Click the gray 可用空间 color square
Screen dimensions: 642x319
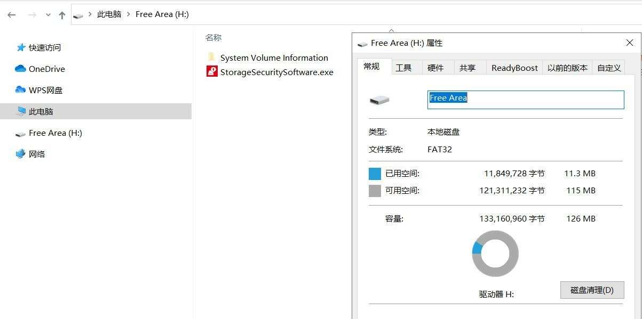tap(375, 191)
